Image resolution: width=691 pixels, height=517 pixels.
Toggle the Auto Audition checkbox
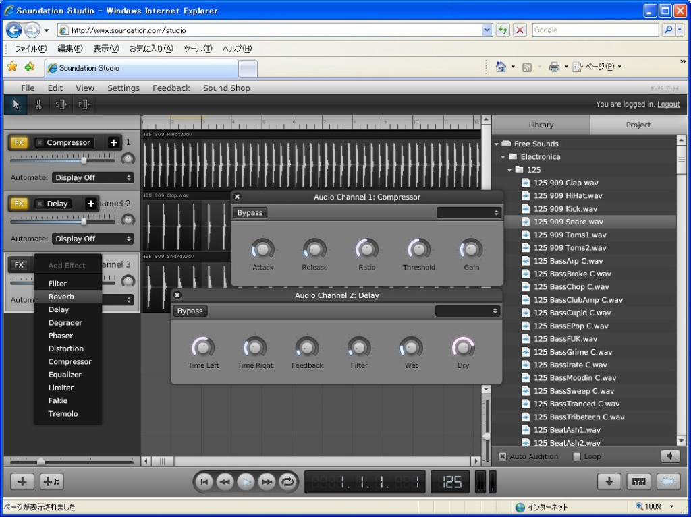pyautogui.click(x=502, y=456)
